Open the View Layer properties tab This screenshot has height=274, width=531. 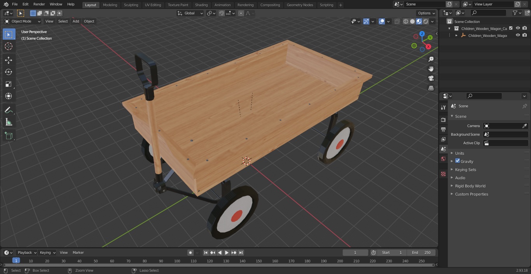[443, 139]
